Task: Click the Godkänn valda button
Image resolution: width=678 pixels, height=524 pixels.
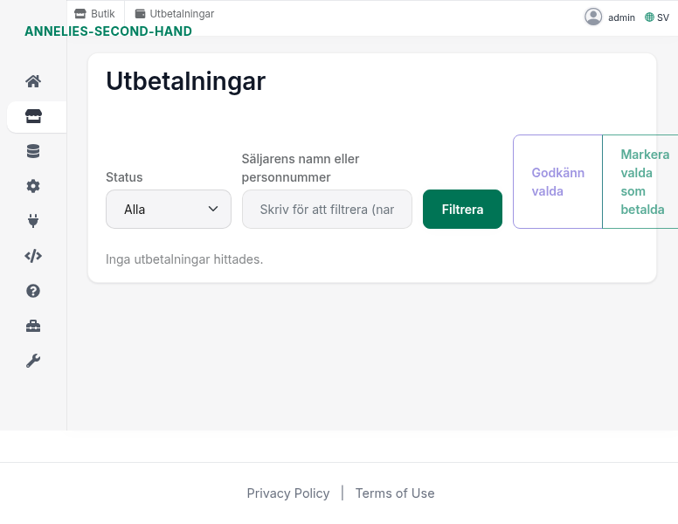Action: coord(557,182)
